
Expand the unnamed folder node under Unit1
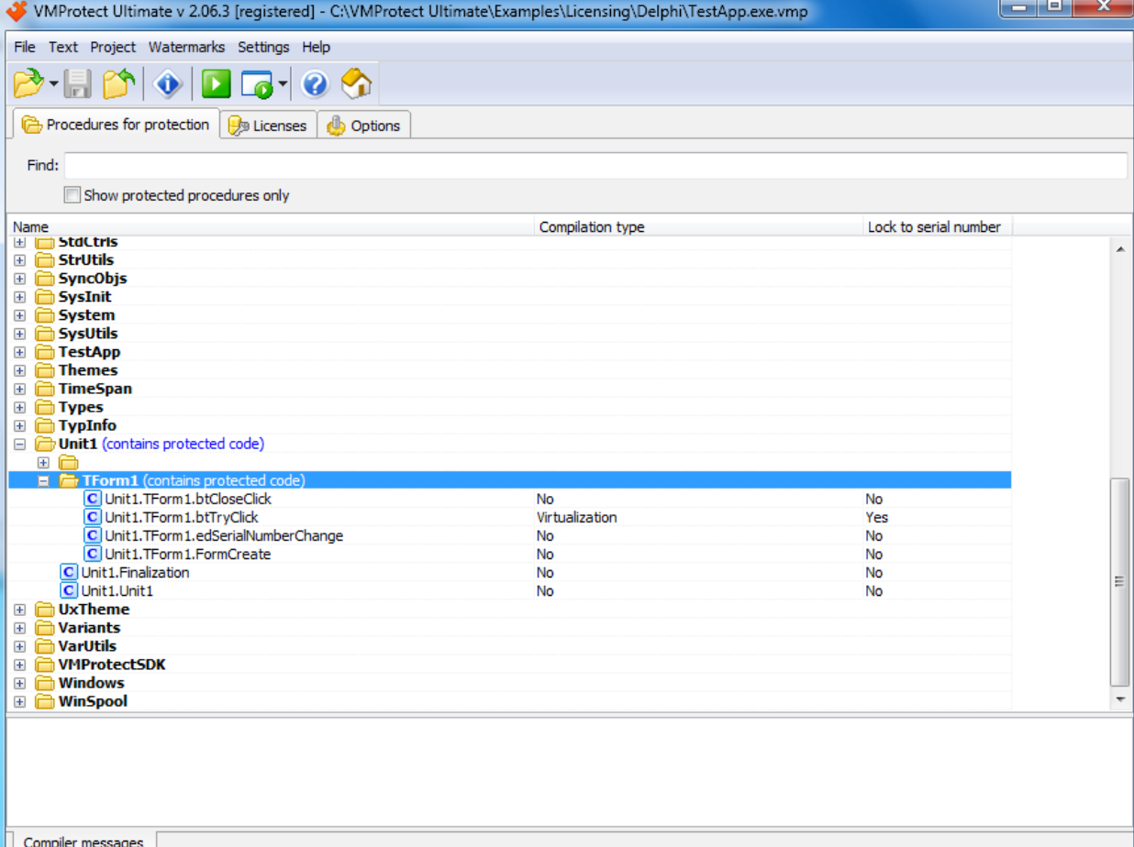click(x=43, y=462)
